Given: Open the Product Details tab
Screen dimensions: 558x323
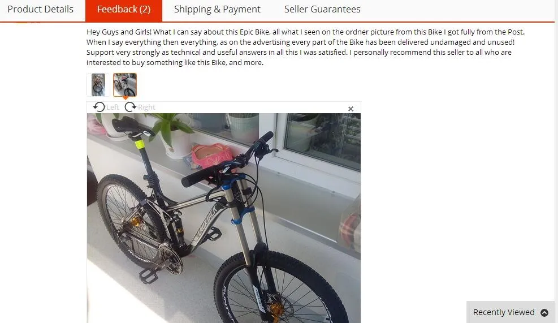Looking at the screenshot, I should tap(41, 9).
